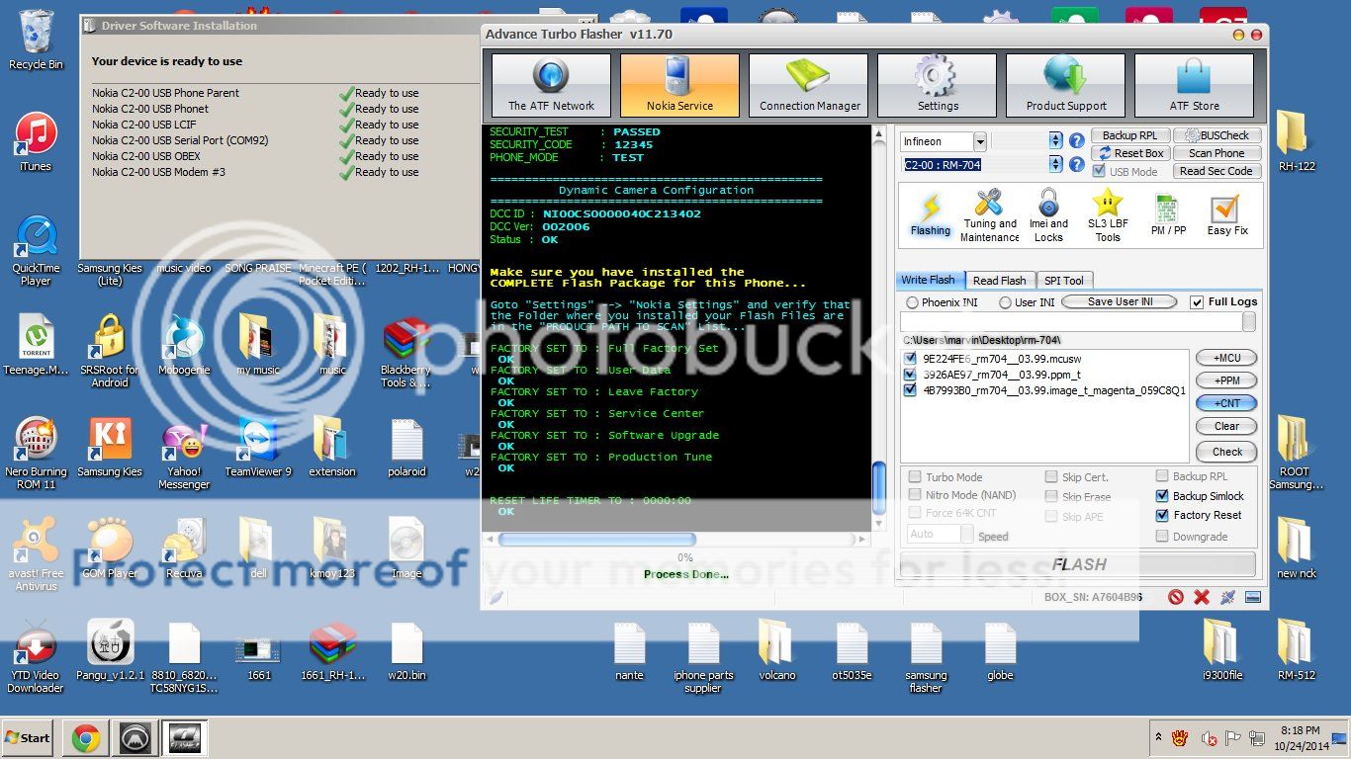The image size is (1351, 759).
Task: Open the Connection Manager section
Action: pyautogui.click(x=809, y=86)
